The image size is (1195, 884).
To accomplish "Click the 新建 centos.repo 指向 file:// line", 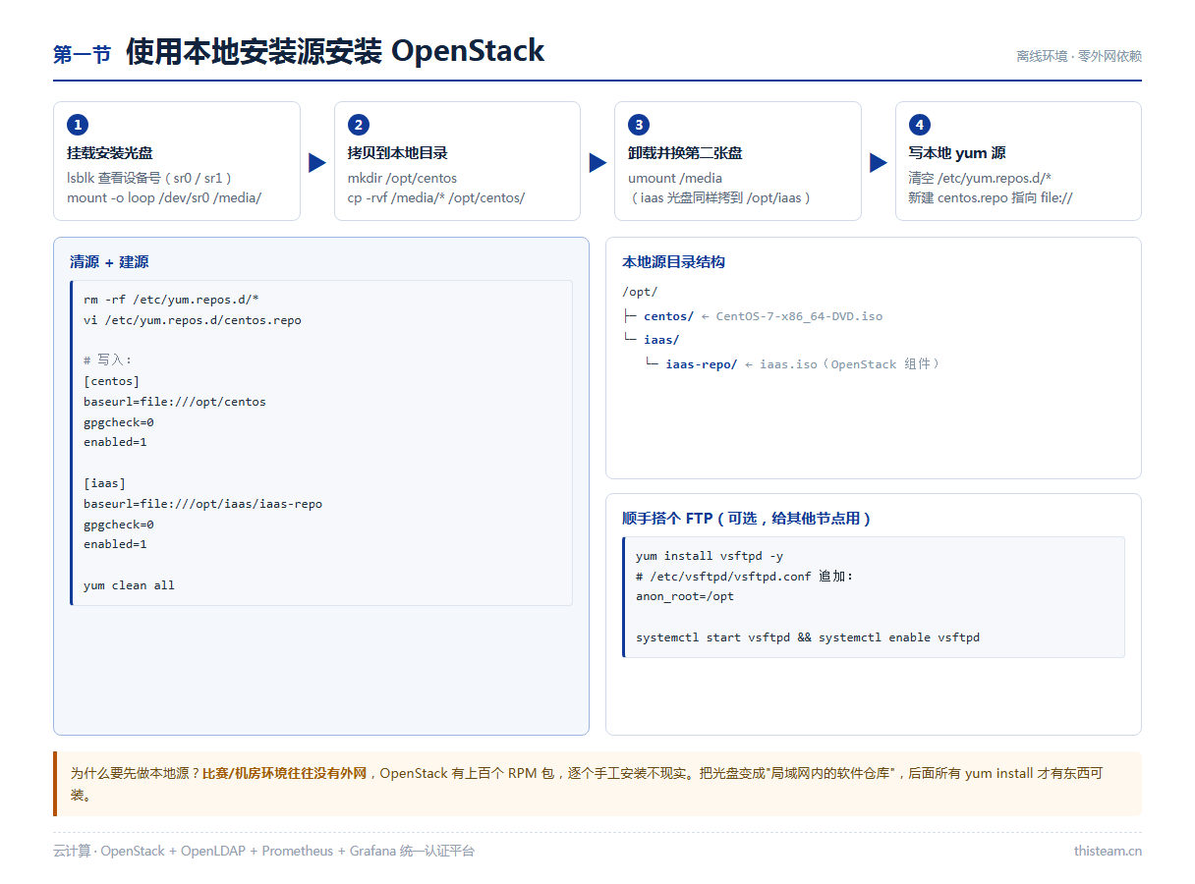I will (991, 197).
